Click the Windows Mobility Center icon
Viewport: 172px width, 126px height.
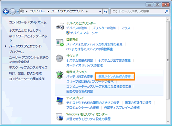[60, 117]
